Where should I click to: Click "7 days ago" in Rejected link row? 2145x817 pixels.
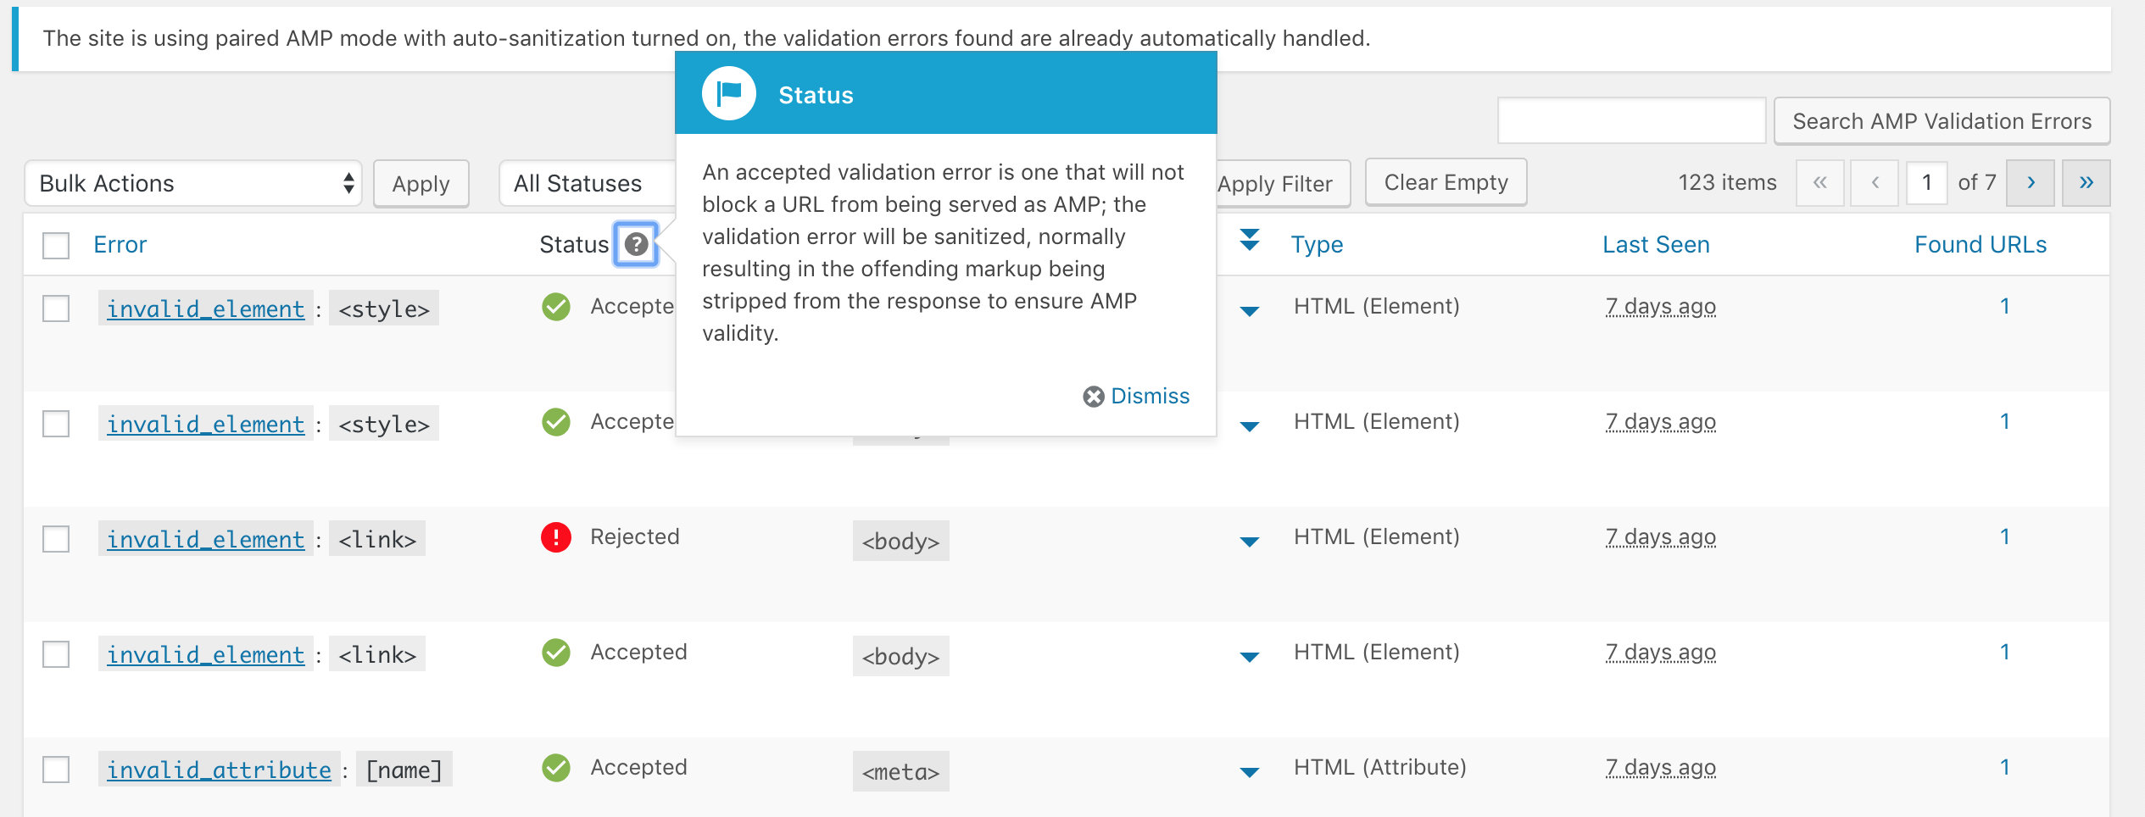pyautogui.click(x=1660, y=537)
